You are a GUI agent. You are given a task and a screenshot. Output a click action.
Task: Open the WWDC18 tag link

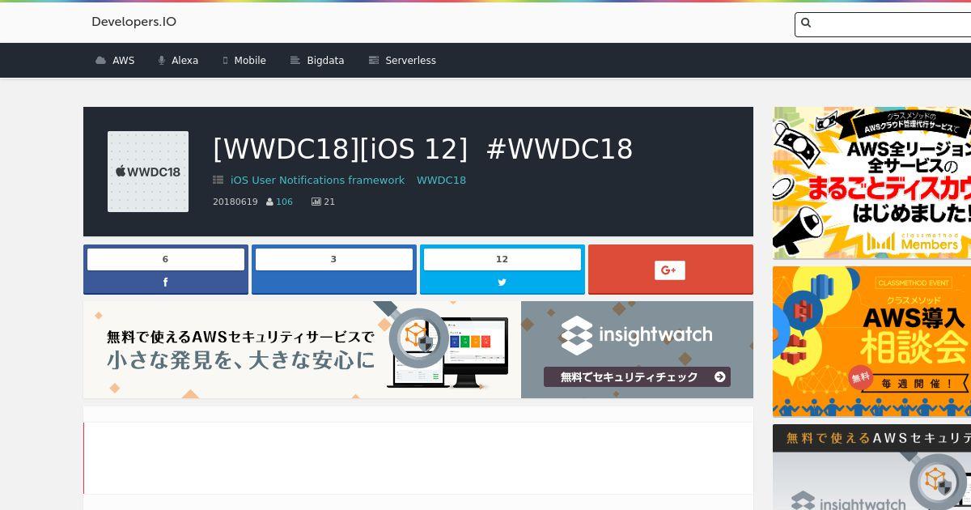click(x=441, y=181)
